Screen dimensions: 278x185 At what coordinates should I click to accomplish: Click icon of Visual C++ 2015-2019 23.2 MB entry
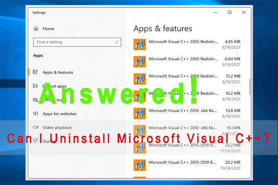coord(140,148)
